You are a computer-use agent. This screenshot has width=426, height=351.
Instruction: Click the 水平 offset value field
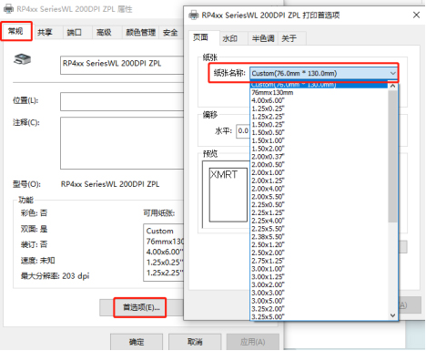(x=243, y=131)
